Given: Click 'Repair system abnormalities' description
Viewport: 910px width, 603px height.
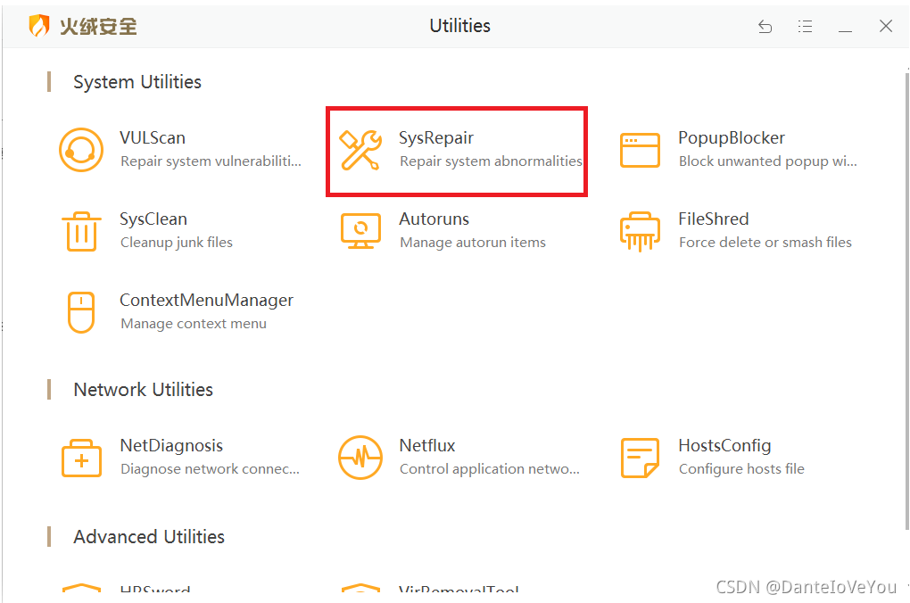Looking at the screenshot, I should [x=491, y=161].
